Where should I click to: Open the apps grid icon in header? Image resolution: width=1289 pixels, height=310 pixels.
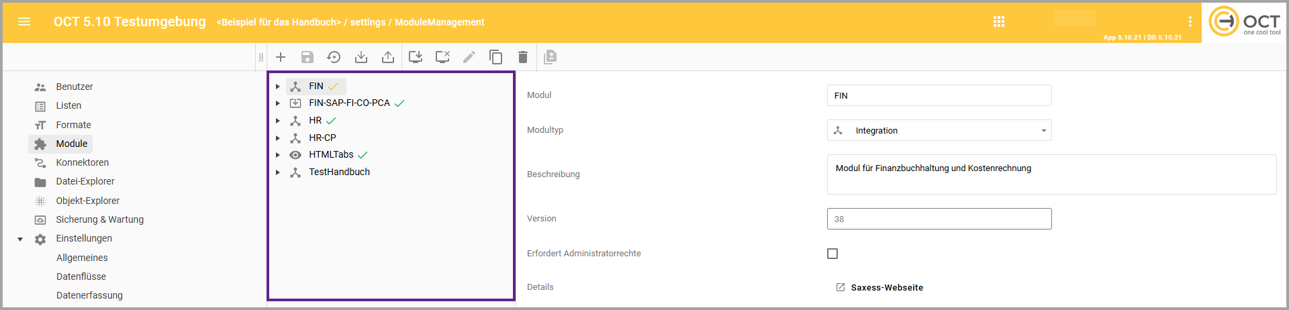click(999, 21)
